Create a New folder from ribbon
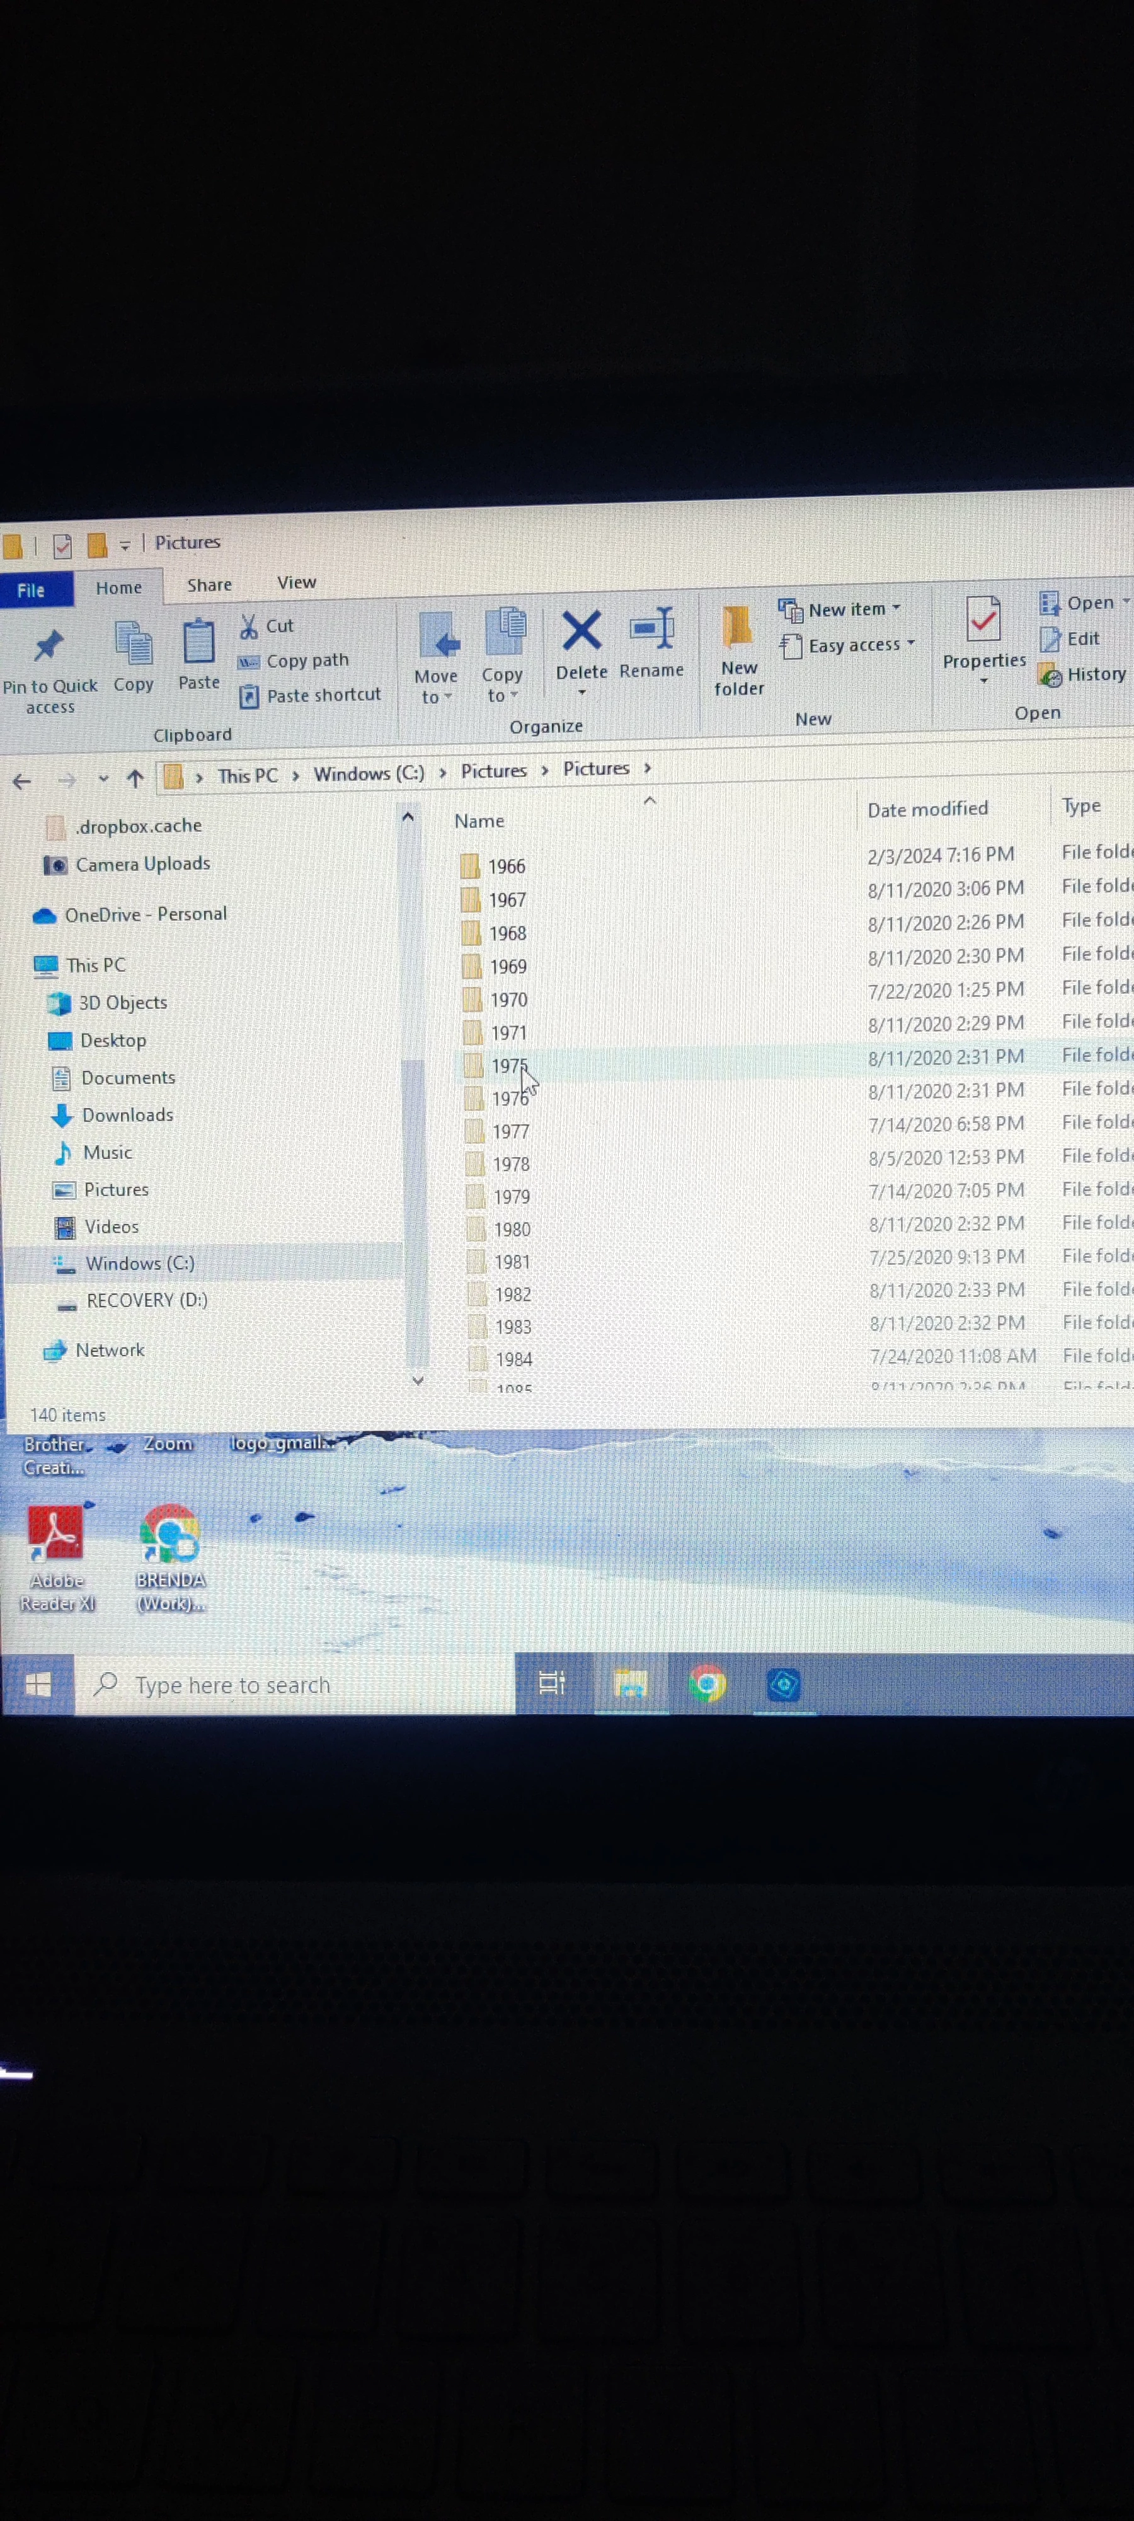The width and height of the screenshot is (1134, 2521). tap(739, 651)
